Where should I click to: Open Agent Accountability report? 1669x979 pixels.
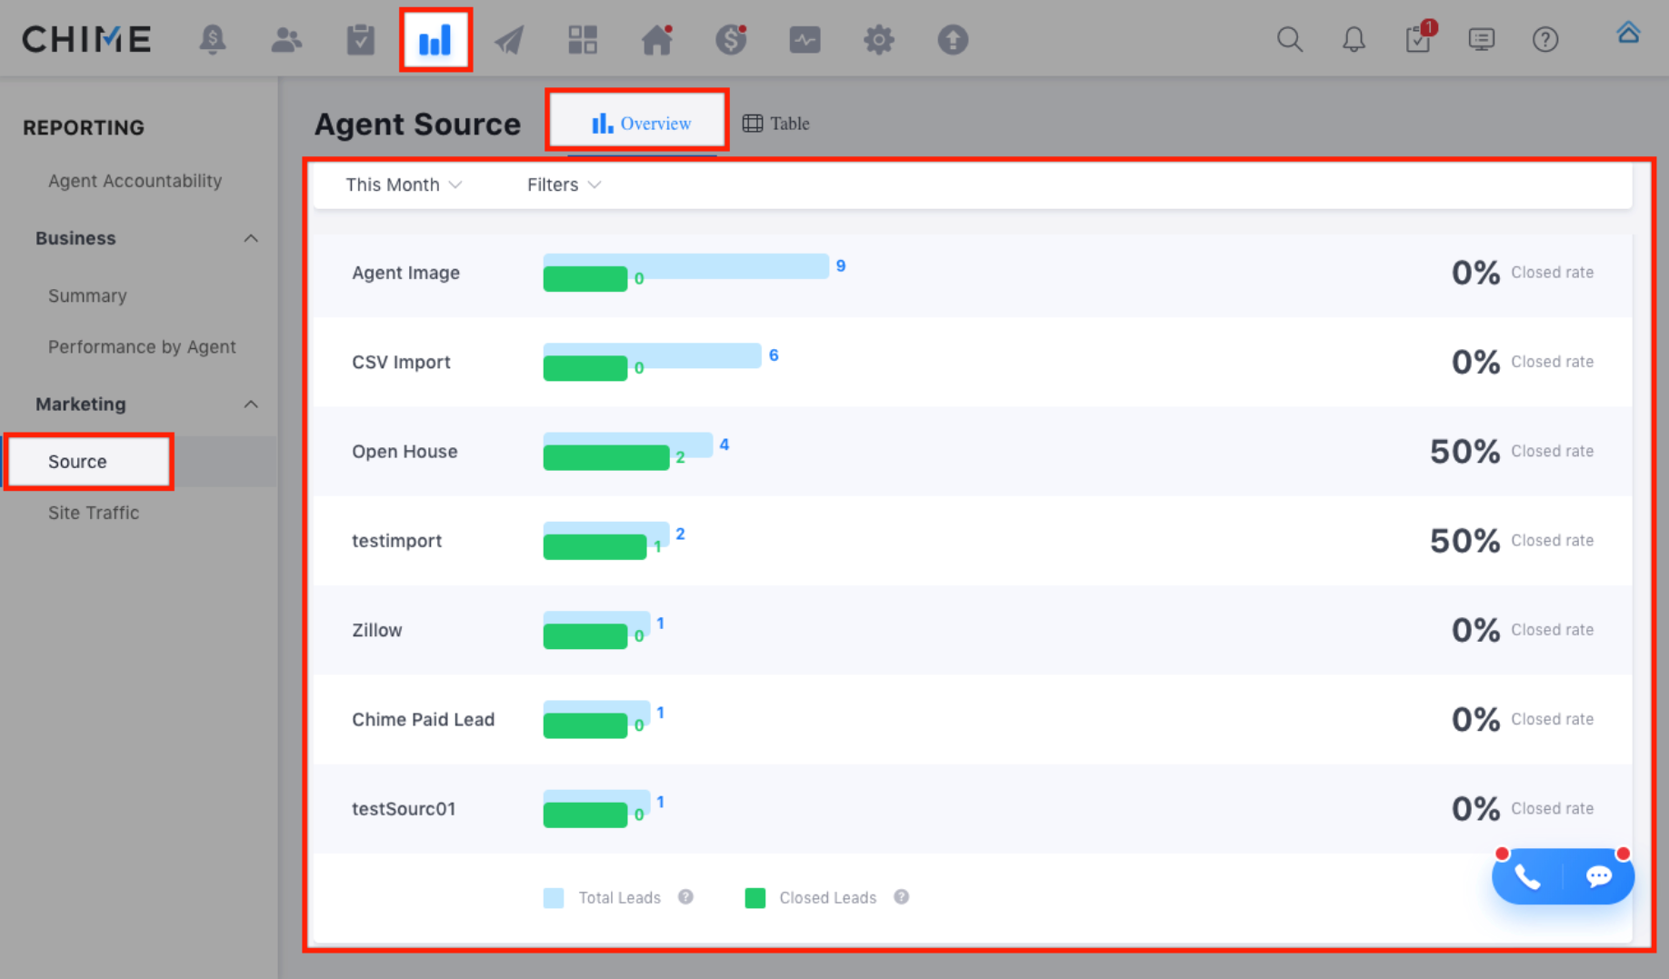coord(135,181)
